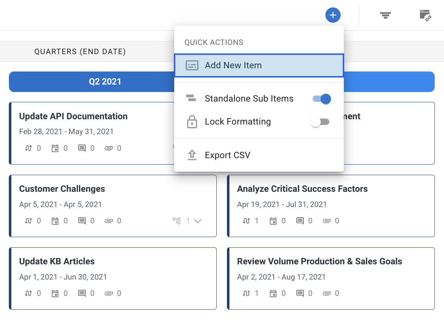Viewport: 444px width, 322px height.
Task: Click the blue plus button
Action: click(x=333, y=15)
